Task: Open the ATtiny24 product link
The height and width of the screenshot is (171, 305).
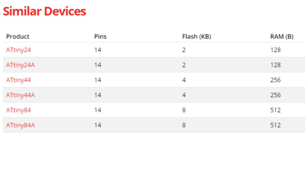Action: (x=18, y=50)
